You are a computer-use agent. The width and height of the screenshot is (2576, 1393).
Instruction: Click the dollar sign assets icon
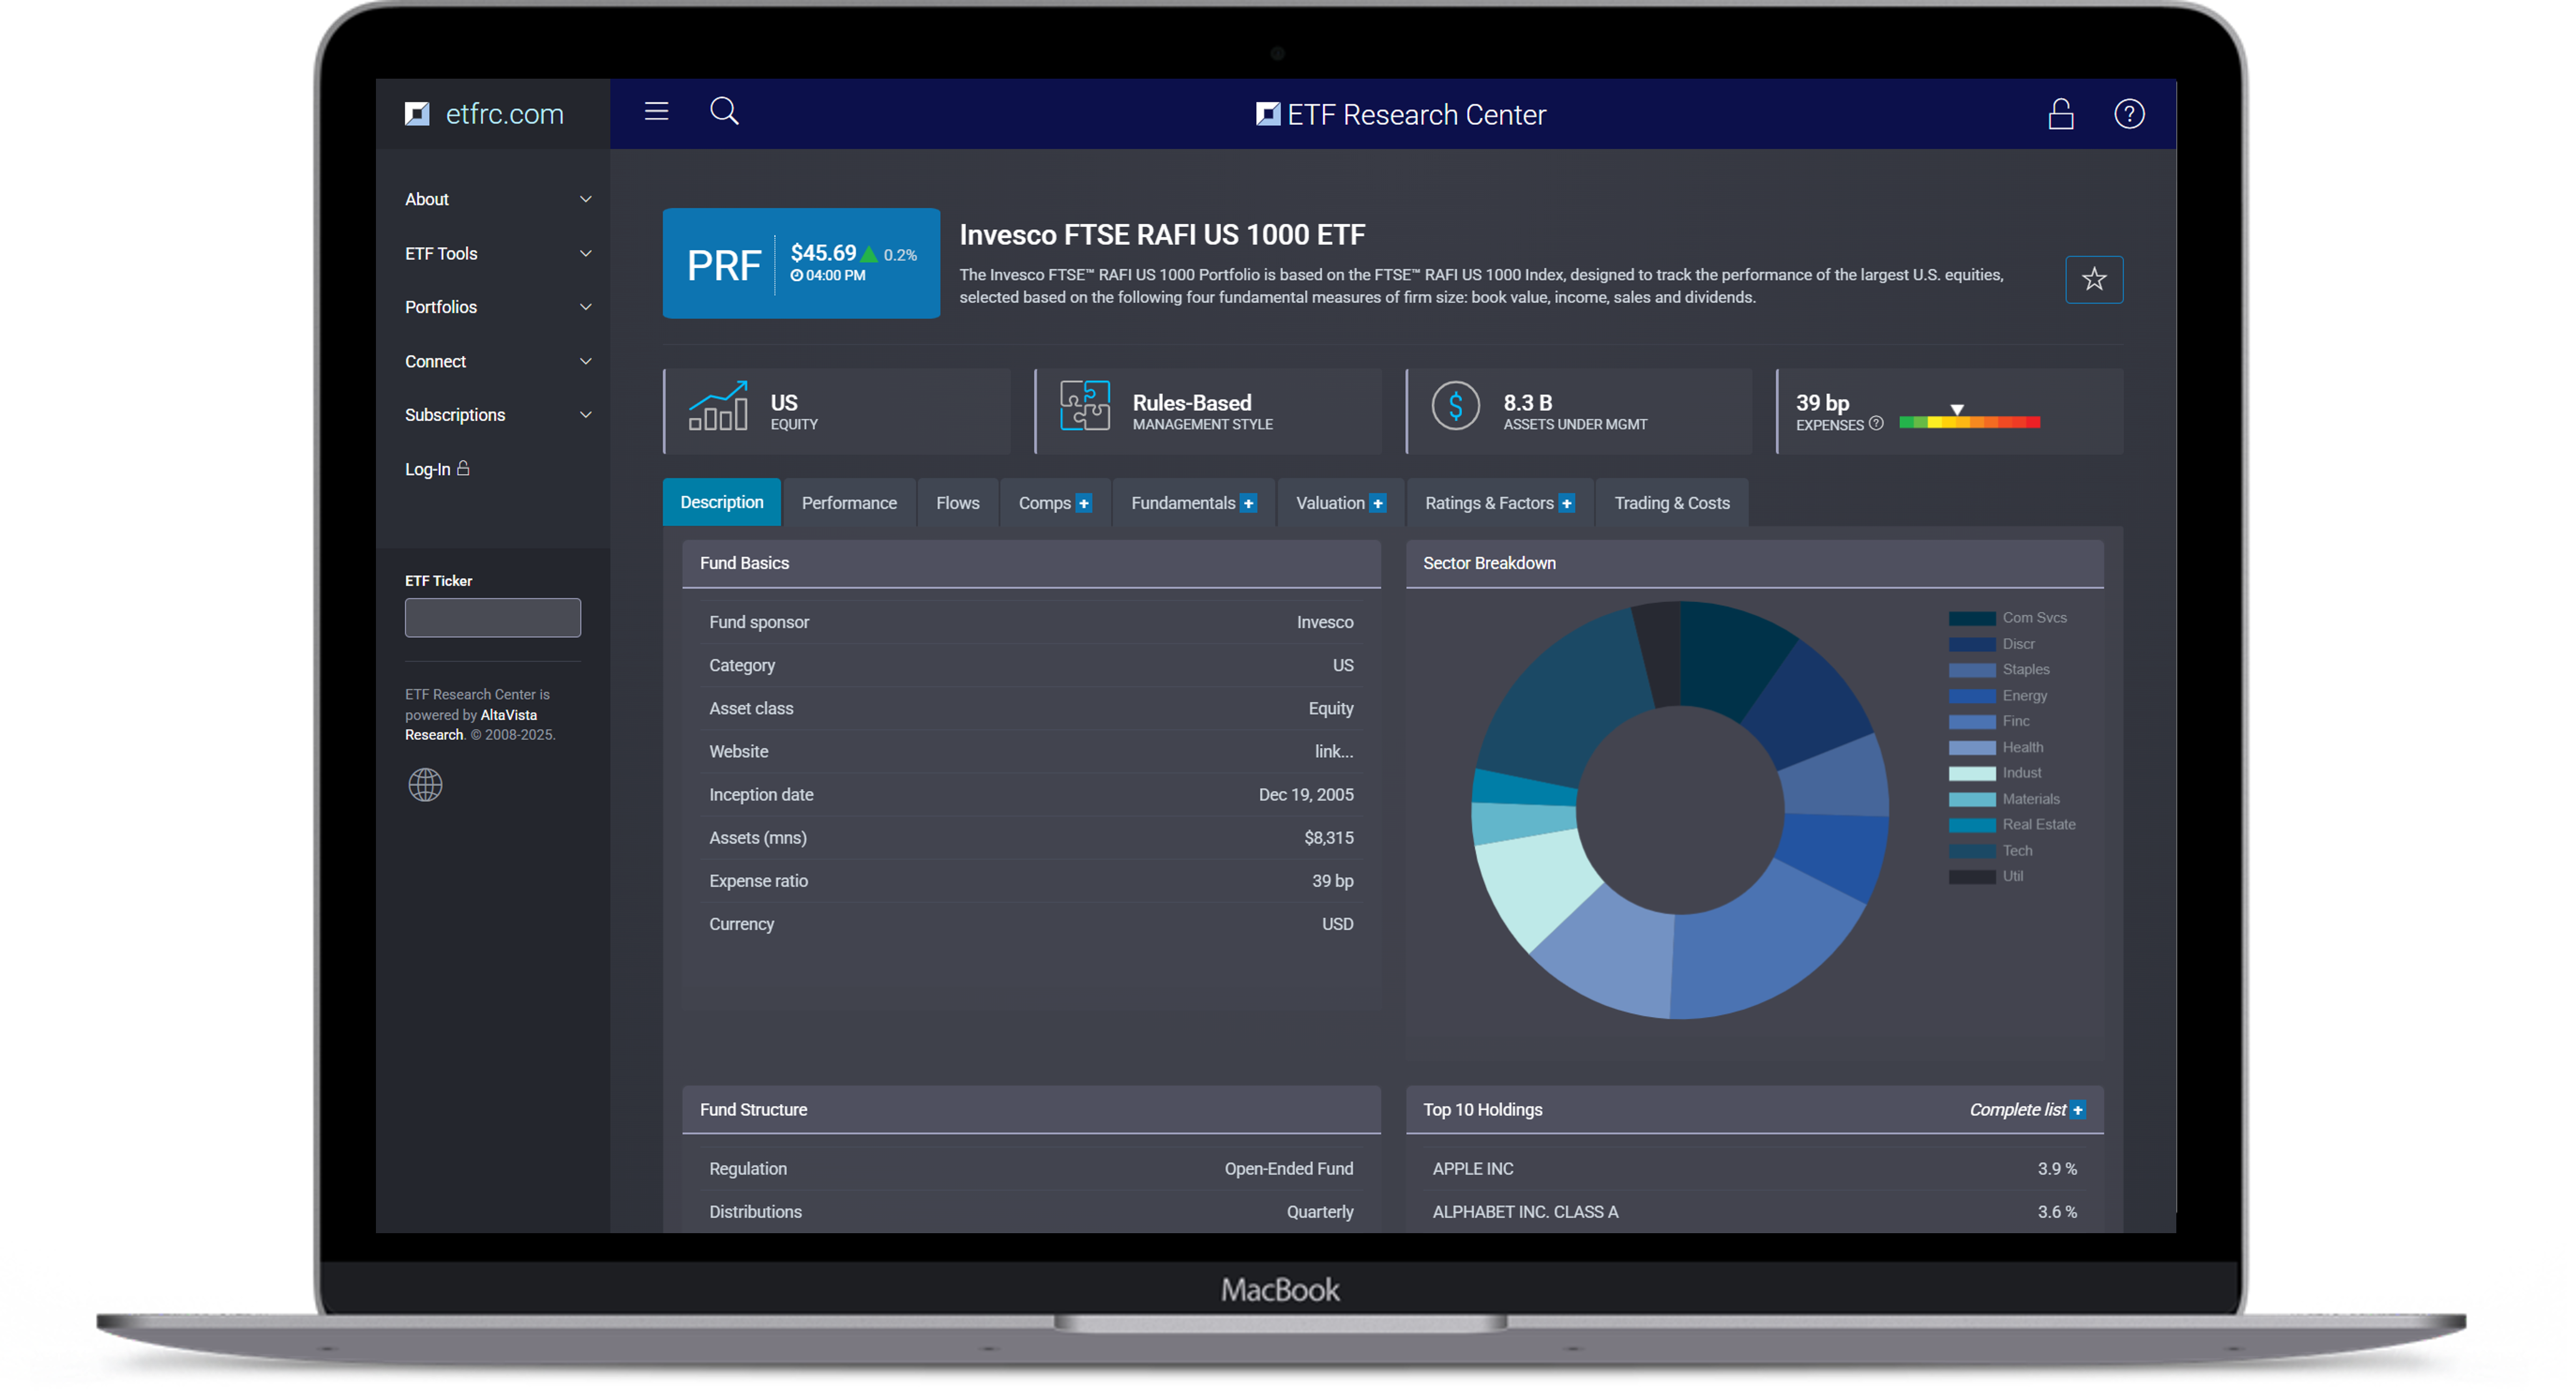point(1455,406)
